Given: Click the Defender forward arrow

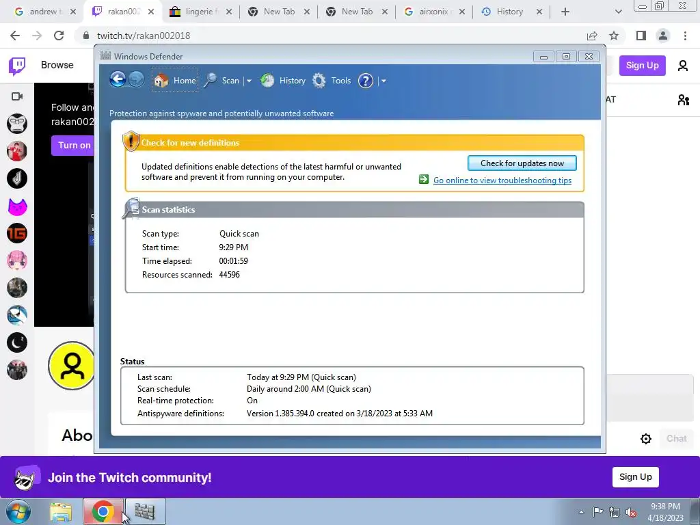Looking at the screenshot, I should 136,80.
